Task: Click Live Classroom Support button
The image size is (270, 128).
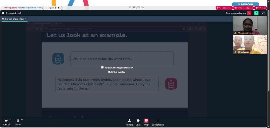Action: [243, 8]
